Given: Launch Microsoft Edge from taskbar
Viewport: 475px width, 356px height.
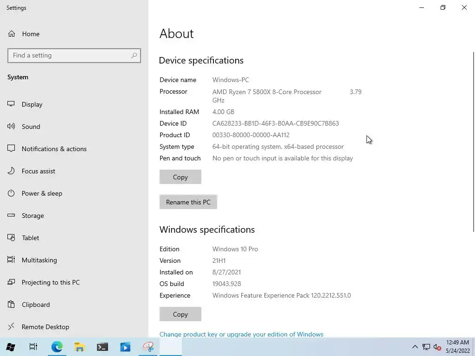Looking at the screenshot, I should pos(57,347).
